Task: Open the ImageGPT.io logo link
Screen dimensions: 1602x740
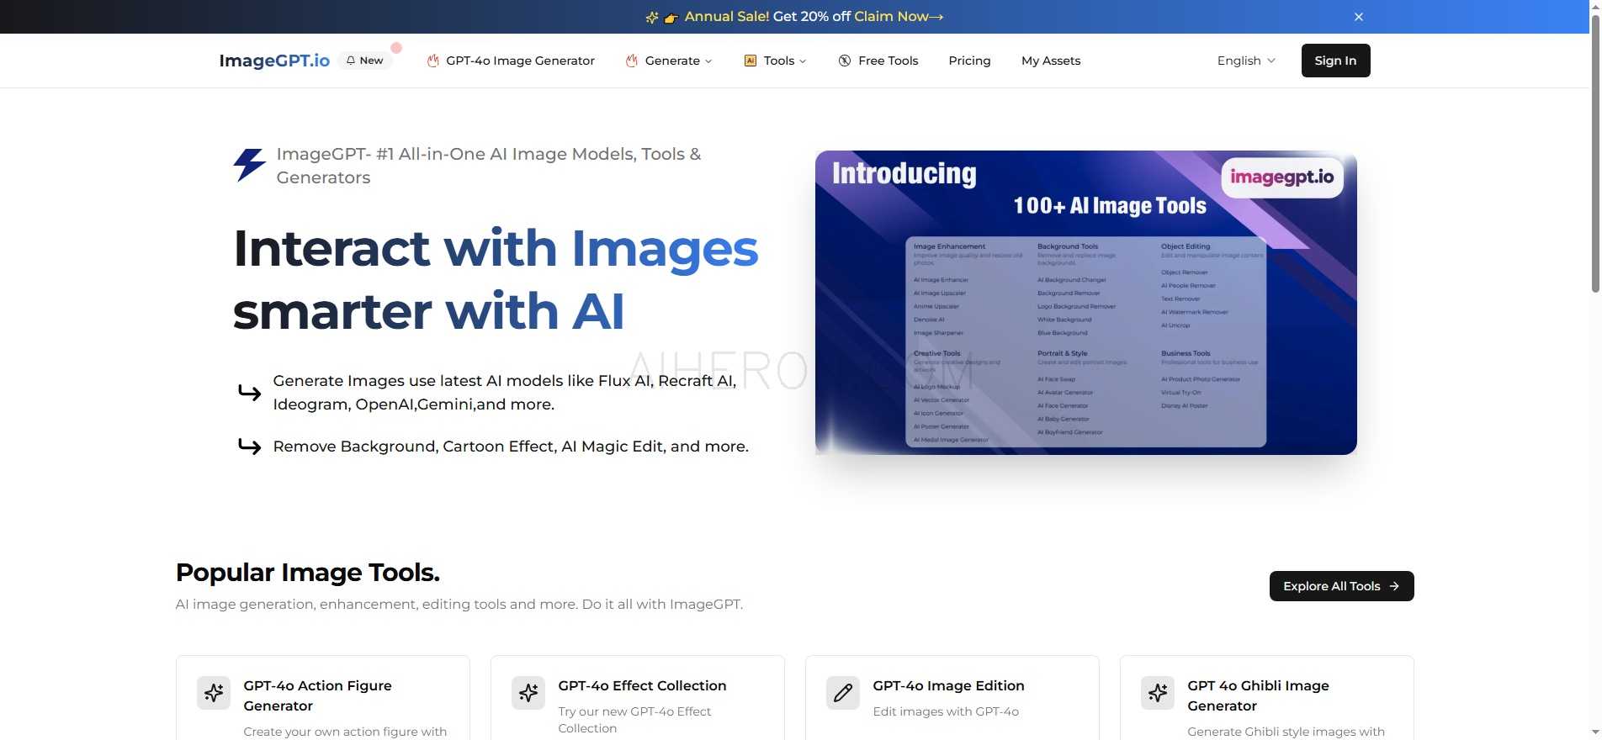Action: click(274, 61)
